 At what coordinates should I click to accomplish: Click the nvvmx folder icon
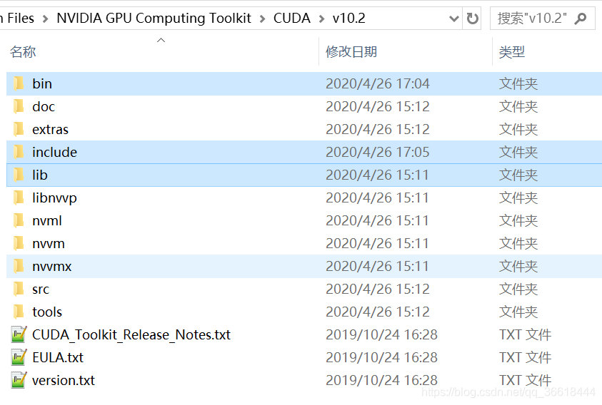pos(19,266)
